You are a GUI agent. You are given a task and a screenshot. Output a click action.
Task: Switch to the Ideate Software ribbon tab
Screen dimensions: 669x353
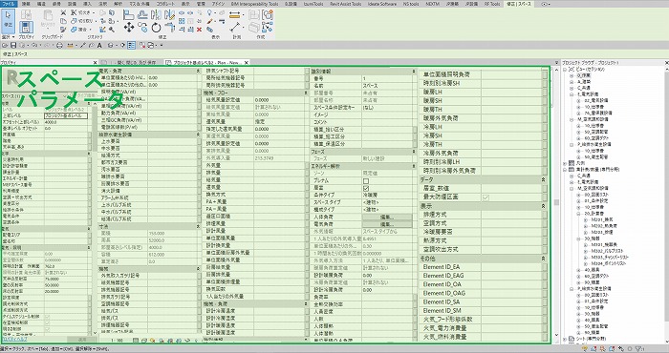(381, 4)
